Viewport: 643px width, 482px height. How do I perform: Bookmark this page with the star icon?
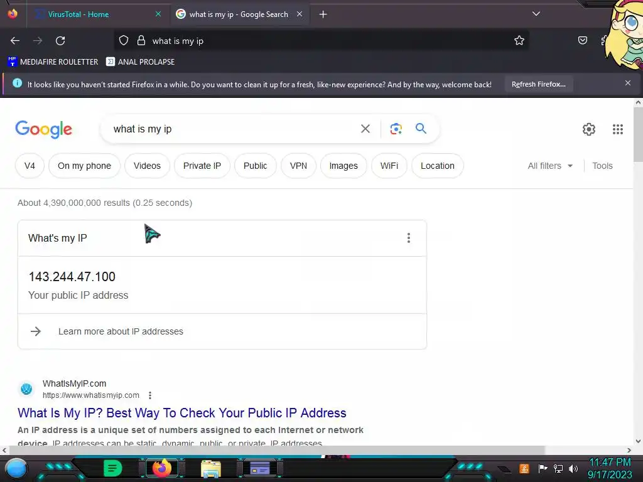click(519, 40)
